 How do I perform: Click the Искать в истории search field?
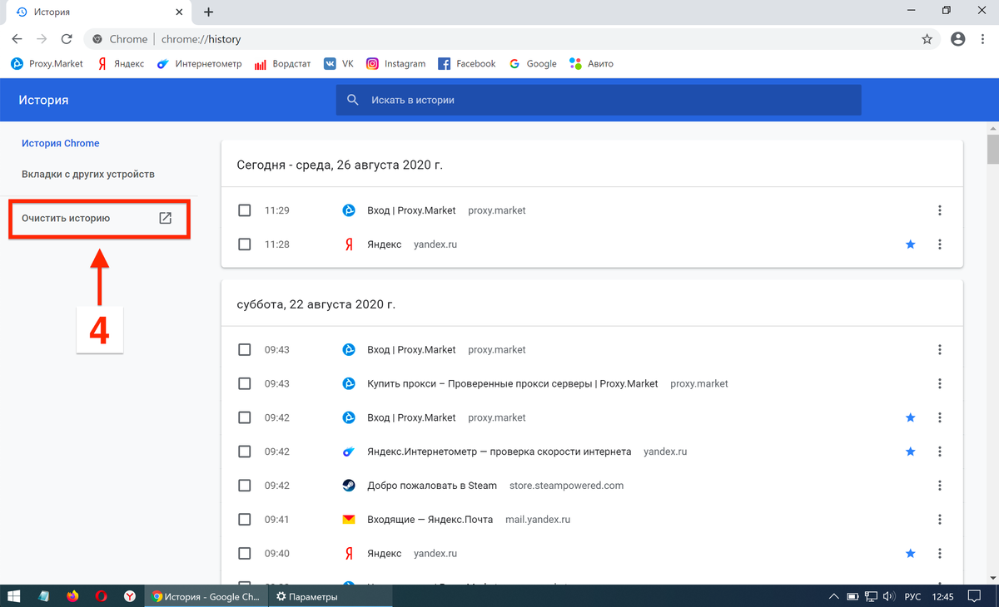tap(599, 100)
